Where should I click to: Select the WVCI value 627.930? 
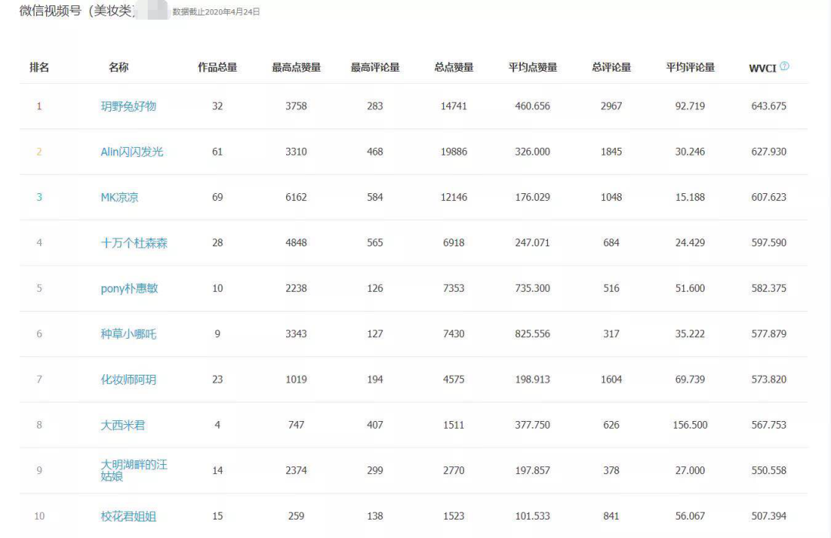tap(769, 152)
